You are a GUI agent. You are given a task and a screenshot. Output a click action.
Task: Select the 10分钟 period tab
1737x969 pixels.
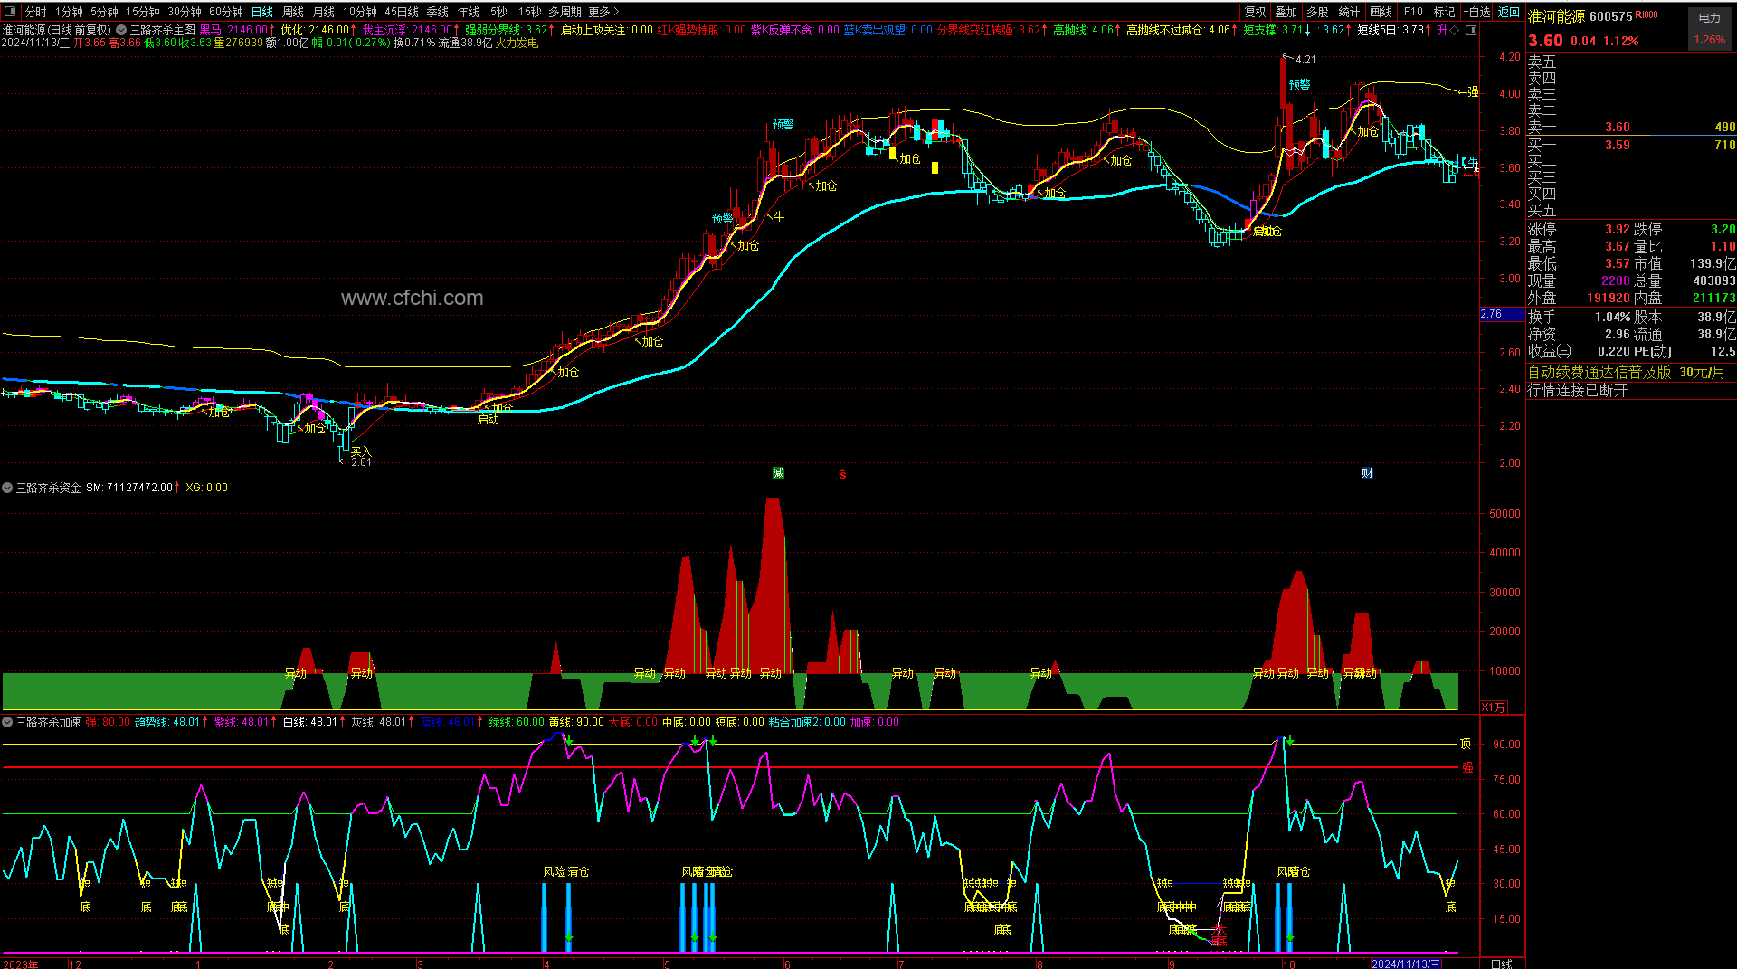pyautogui.click(x=359, y=12)
